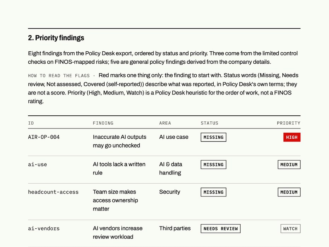Click the '2. Priority findings' heading
The image size is (329, 247).
coord(56,38)
